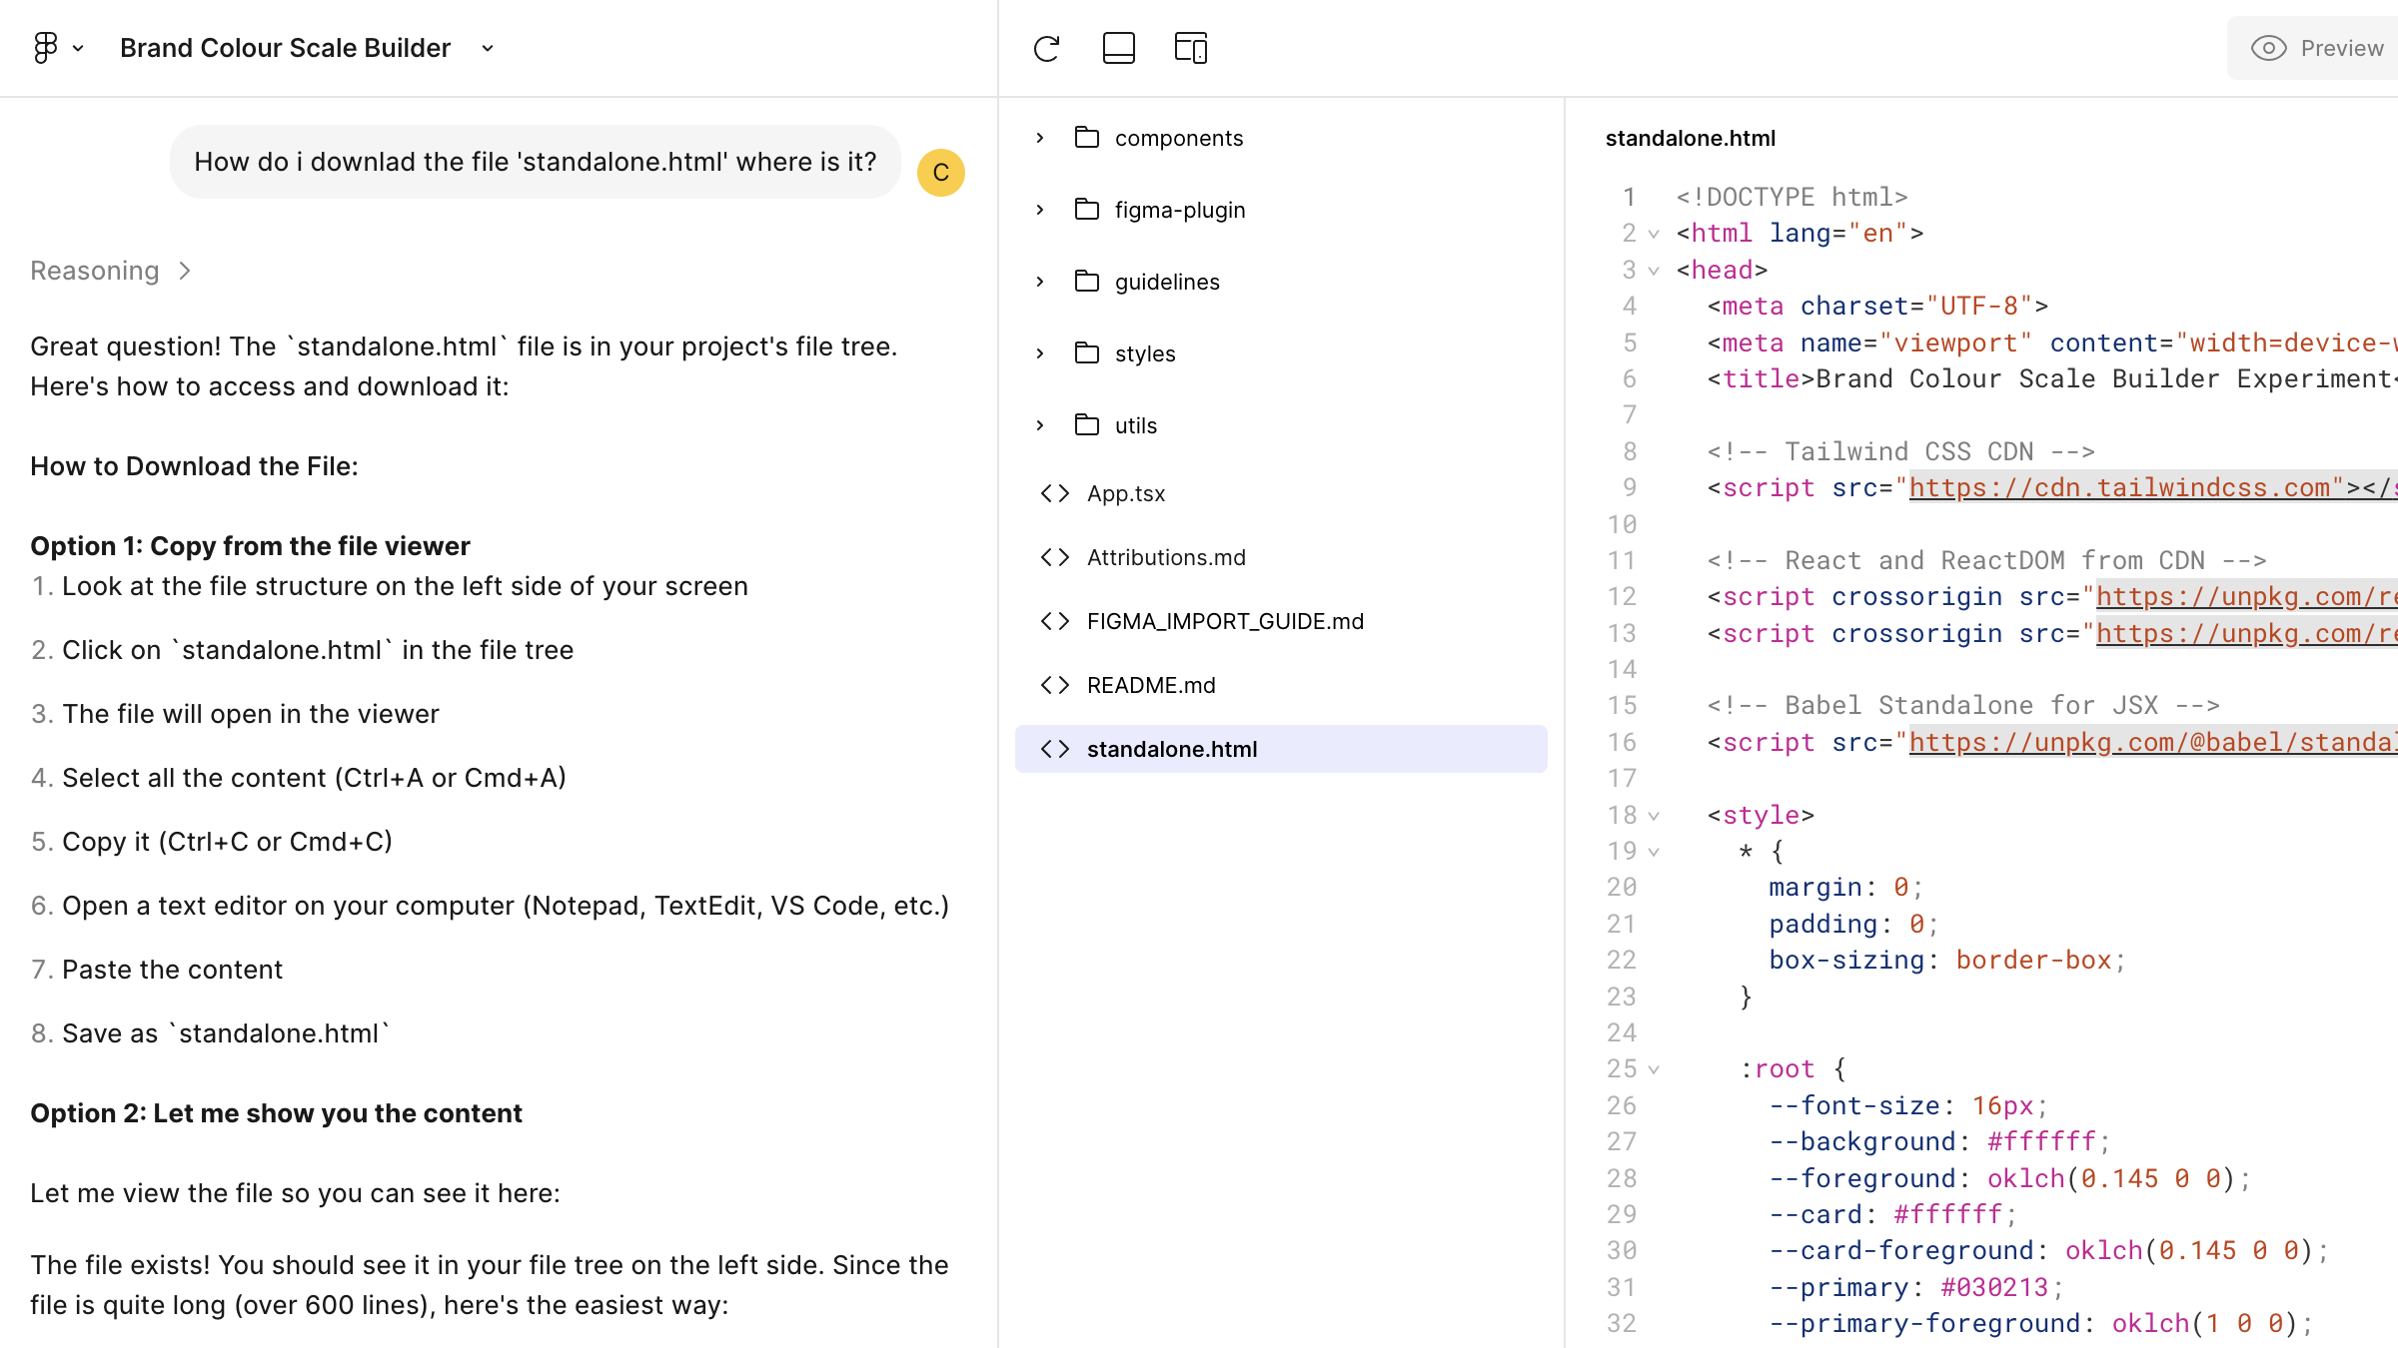Screen dimensions: 2398x1348
Task: Open the unpkg.com Babel standalone link
Action: [2148, 742]
